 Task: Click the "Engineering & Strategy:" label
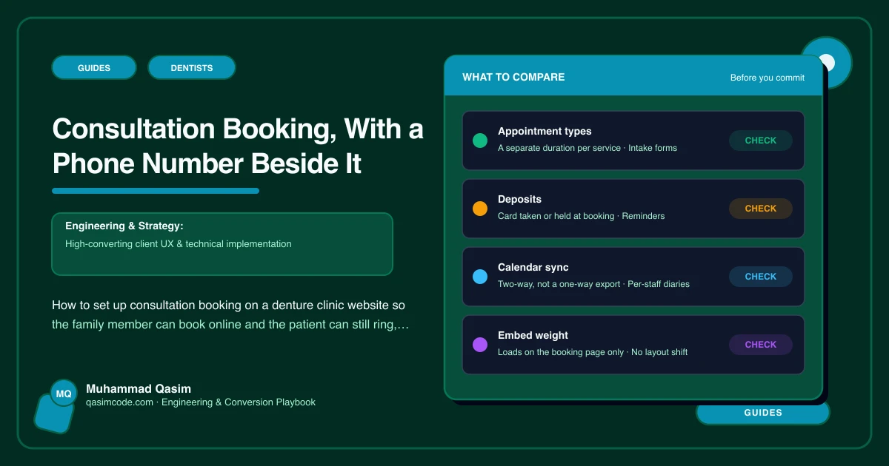(x=124, y=226)
